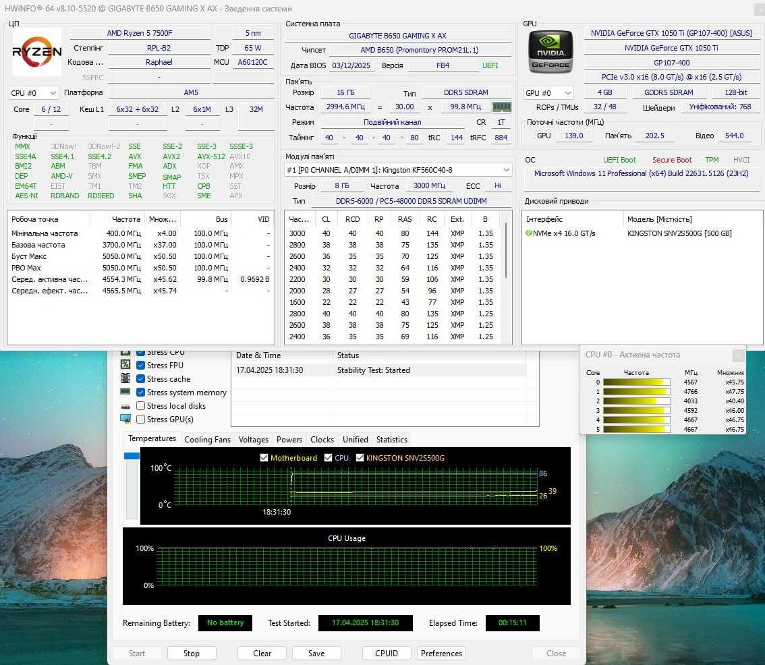
Task: Click the green NVMe status icon
Action: pos(528,233)
